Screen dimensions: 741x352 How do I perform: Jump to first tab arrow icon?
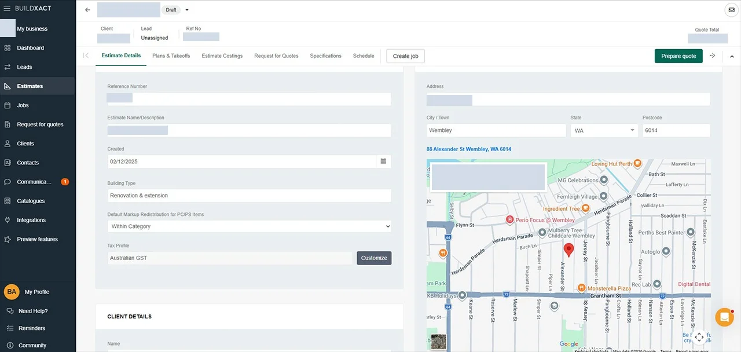pyautogui.click(x=86, y=56)
